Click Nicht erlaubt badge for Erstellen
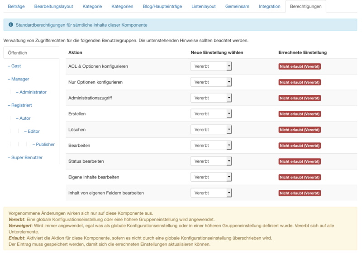The height and width of the screenshot is (254, 362). [300, 114]
